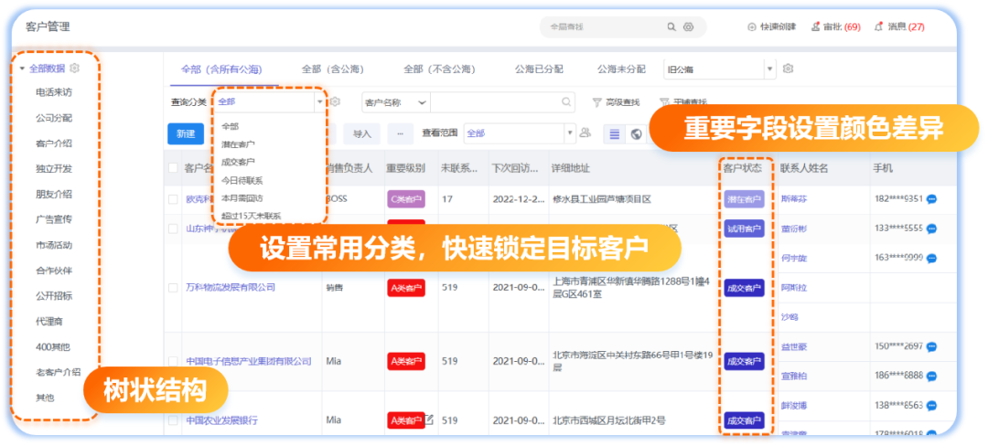This screenshot has height=446, width=988.
Task: Switch to list view icon
Action: (x=614, y=133)
